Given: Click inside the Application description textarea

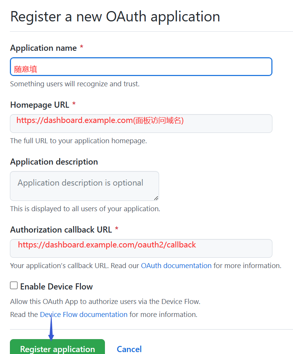Looking at the screenshot, I should click(x=84, y=186).
